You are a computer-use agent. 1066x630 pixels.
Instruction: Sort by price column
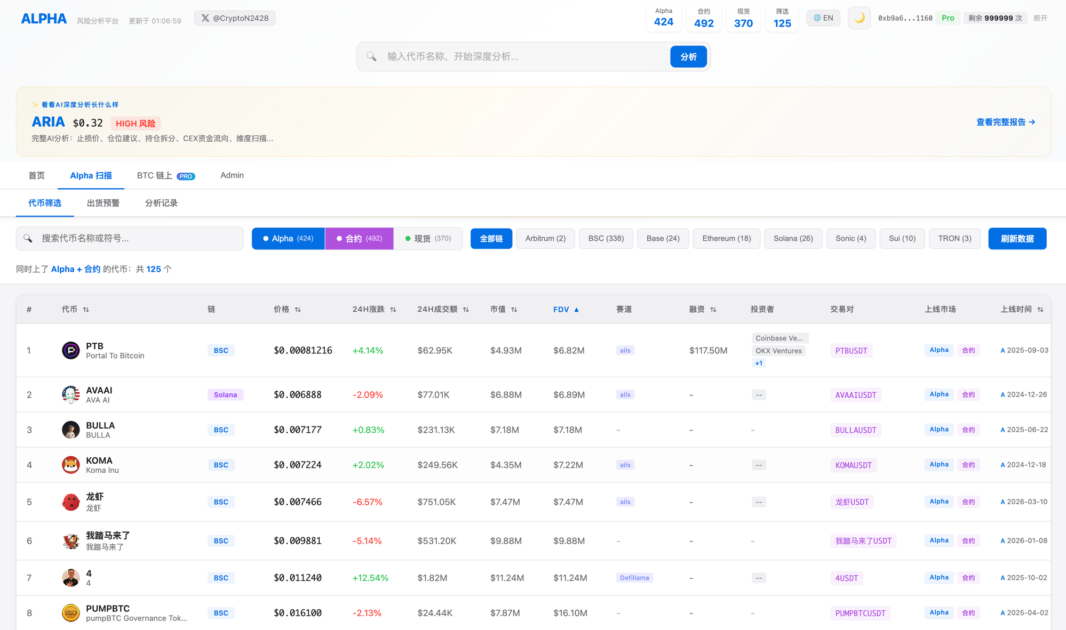tap(287, 309)
